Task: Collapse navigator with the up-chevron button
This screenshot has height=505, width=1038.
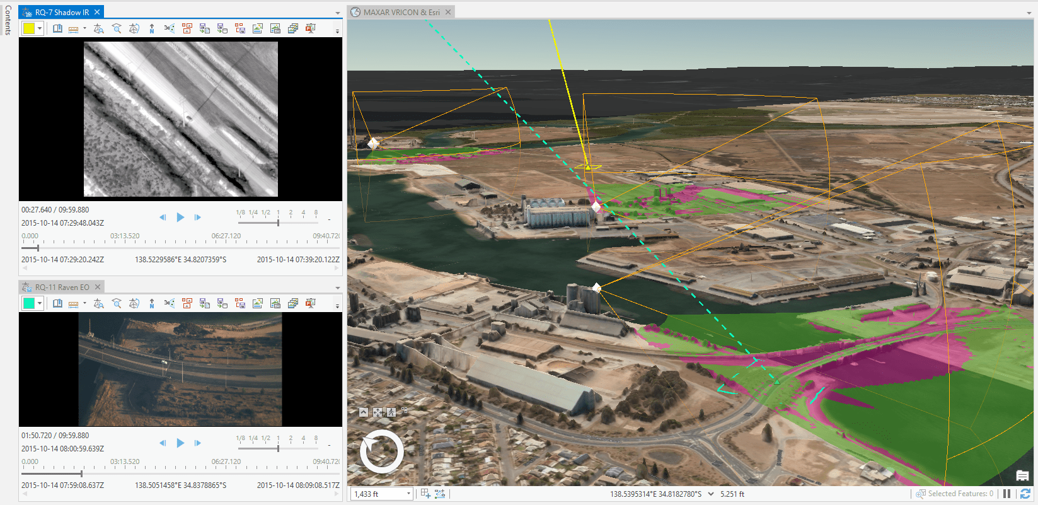Action: [x=364, y=412]
